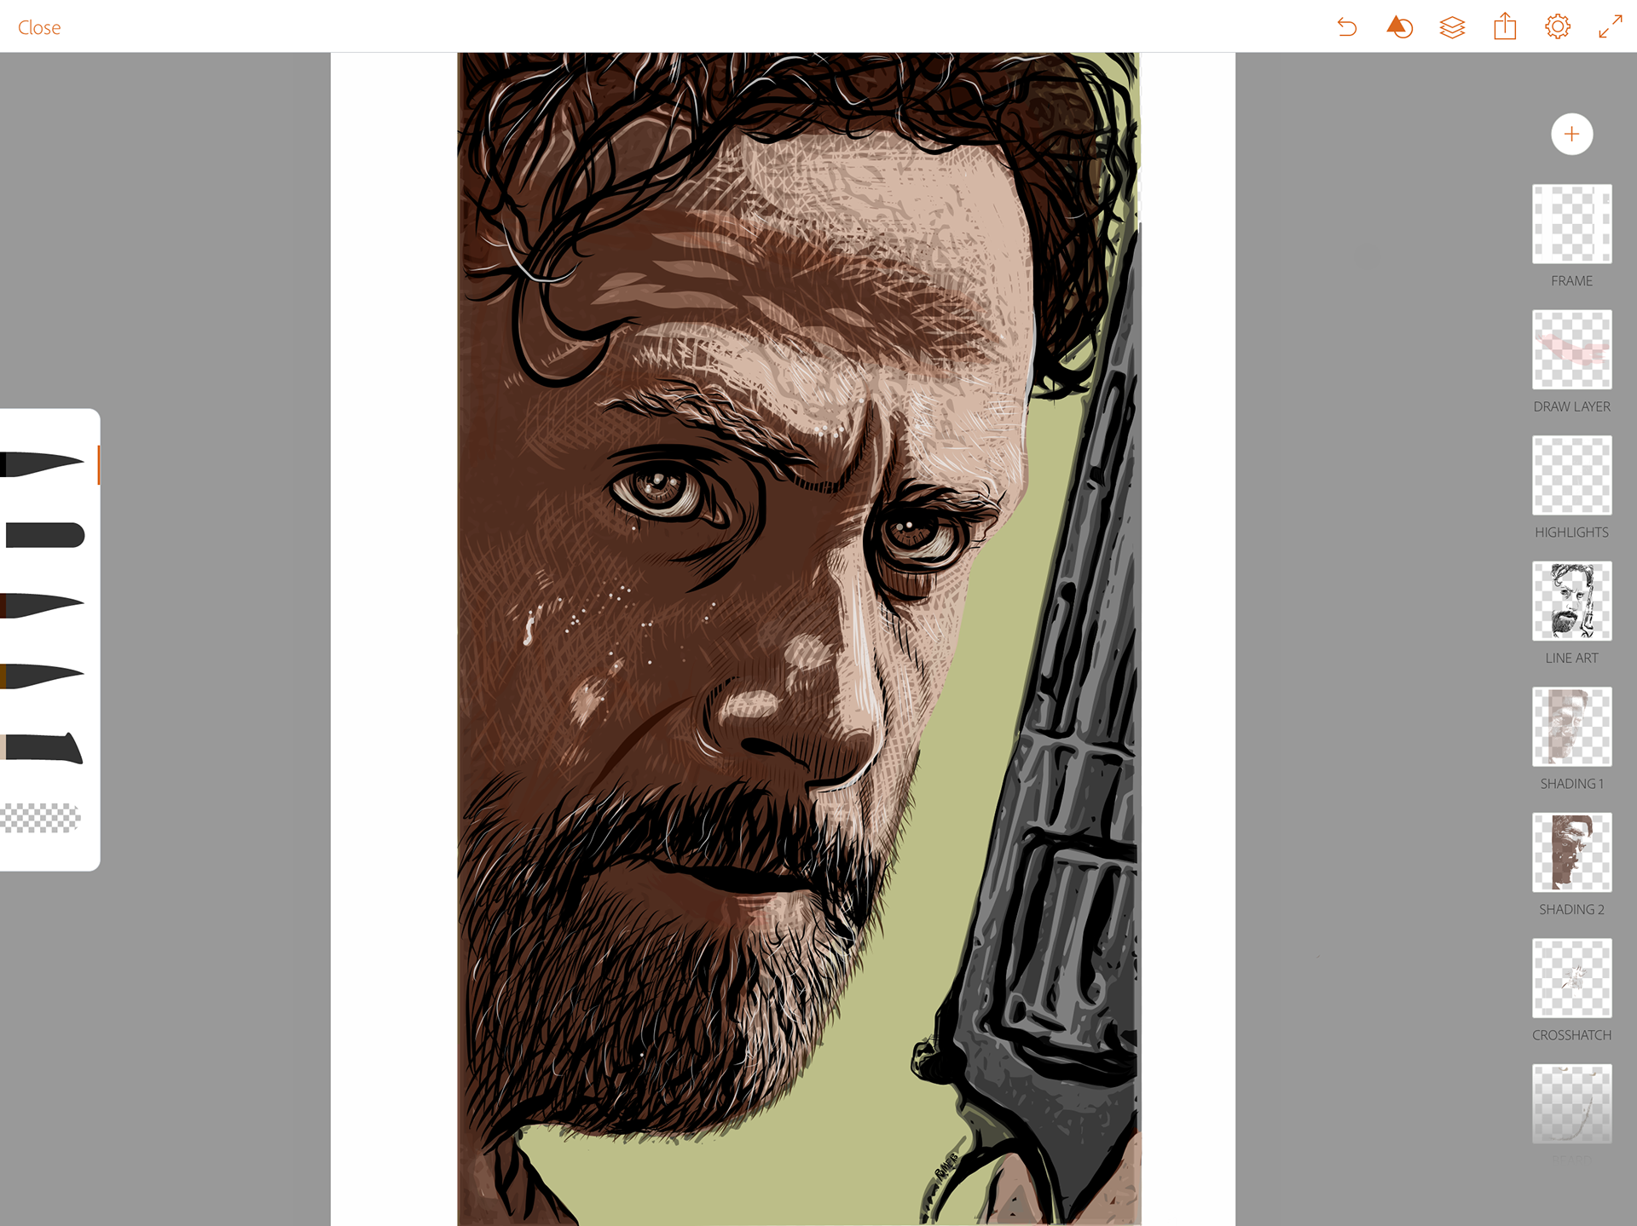The height and width of the screenshot is (1226, 1637).
Task: Open the shapes tool icon
Action: click(1399, 27)
